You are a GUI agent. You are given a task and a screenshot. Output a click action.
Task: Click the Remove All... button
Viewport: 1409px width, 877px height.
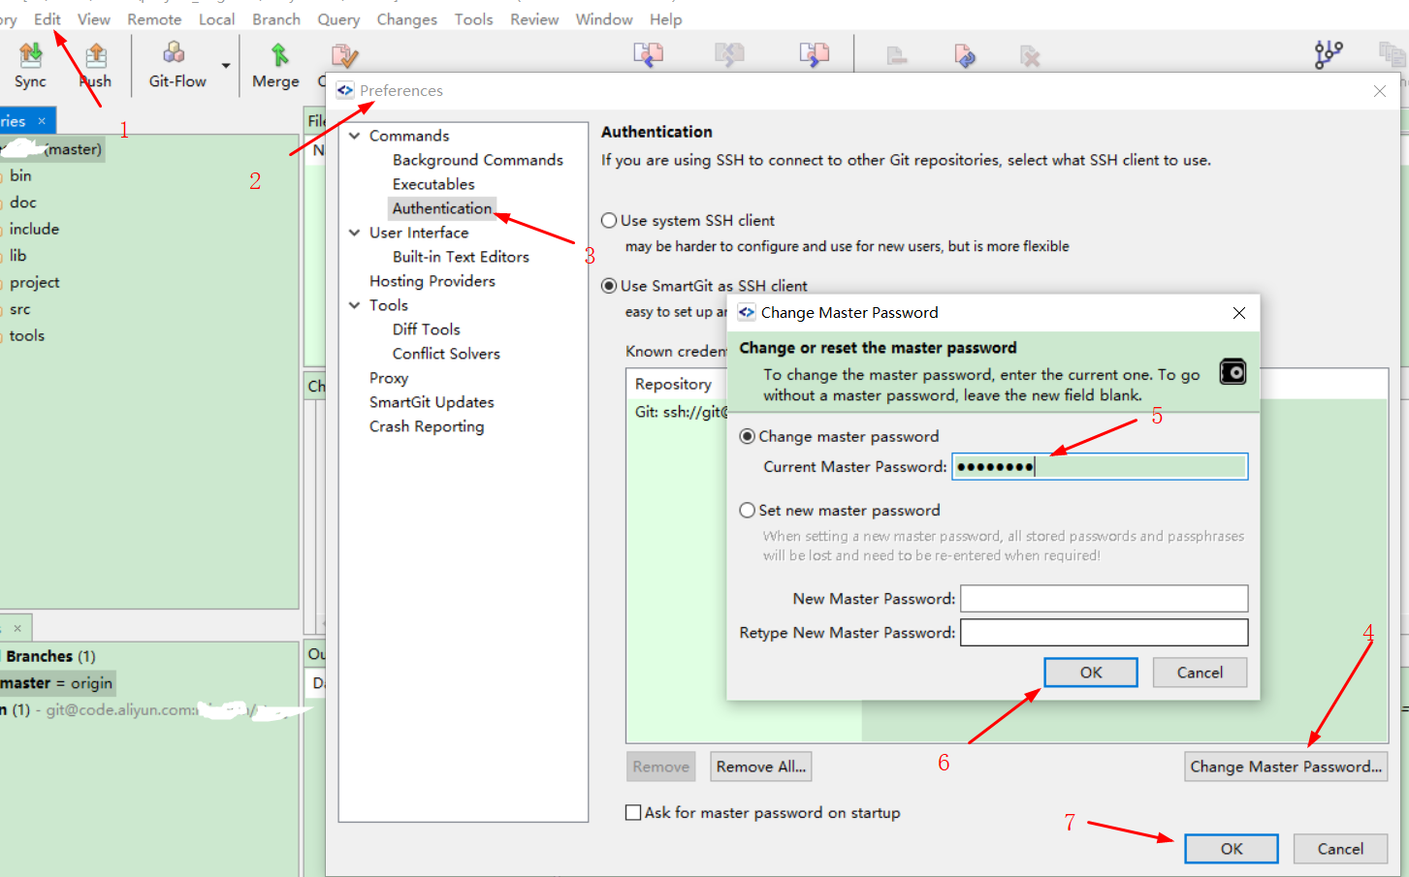[761, 767]
